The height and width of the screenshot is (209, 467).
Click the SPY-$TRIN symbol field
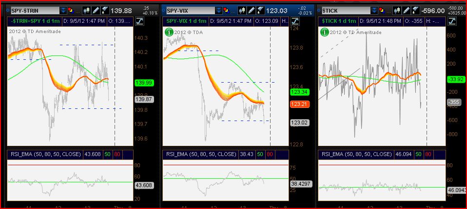coord(35,11)
